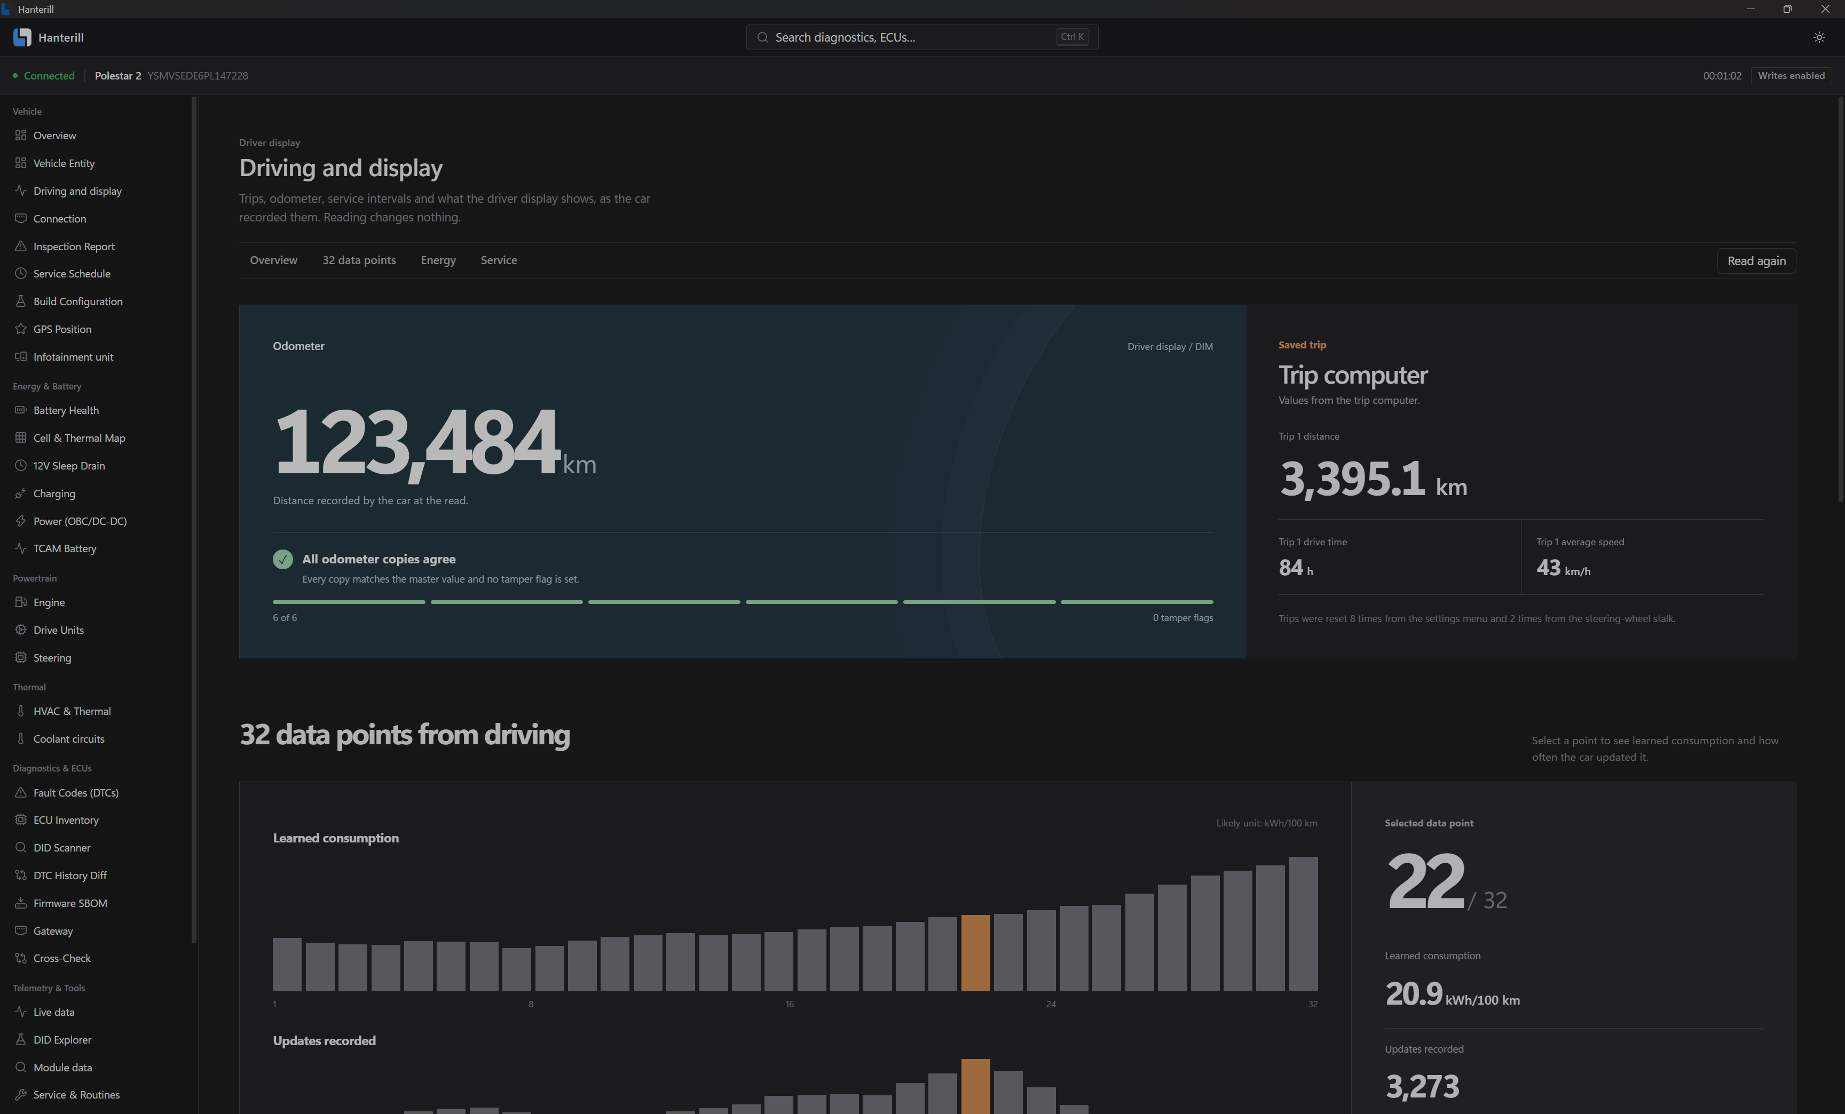The height and width of the screenshot is (1114, 1845).
Task: Select the orange bar in Learned consumption chart
Action: [975, 952]
